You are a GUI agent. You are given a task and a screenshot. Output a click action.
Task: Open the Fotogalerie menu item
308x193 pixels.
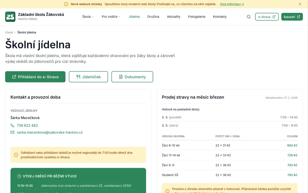click(197, 17)
